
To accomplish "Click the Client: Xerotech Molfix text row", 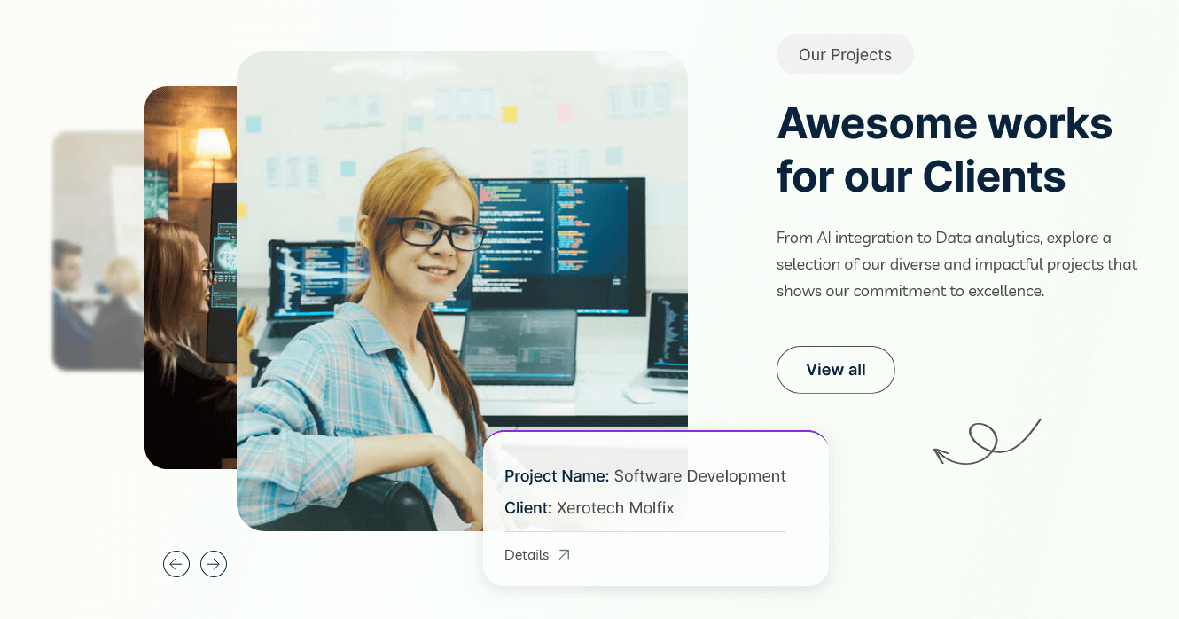I will pos(589,507).
